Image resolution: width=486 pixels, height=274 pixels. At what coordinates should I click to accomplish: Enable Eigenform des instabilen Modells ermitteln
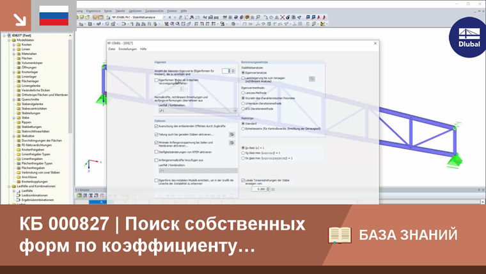[x=156, y=181]
